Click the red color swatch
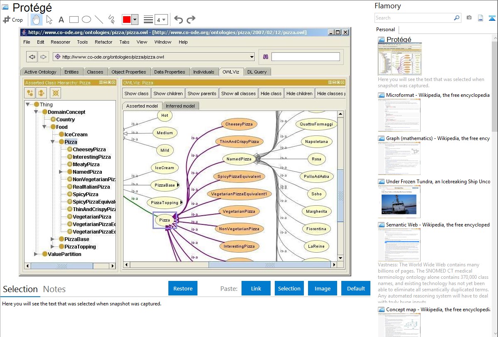The image size is (498, 337). (x=127, y=20)
